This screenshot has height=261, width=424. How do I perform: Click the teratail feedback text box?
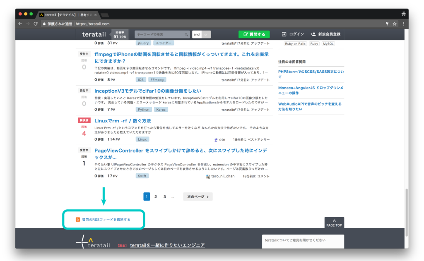click(x=303, y=241)
